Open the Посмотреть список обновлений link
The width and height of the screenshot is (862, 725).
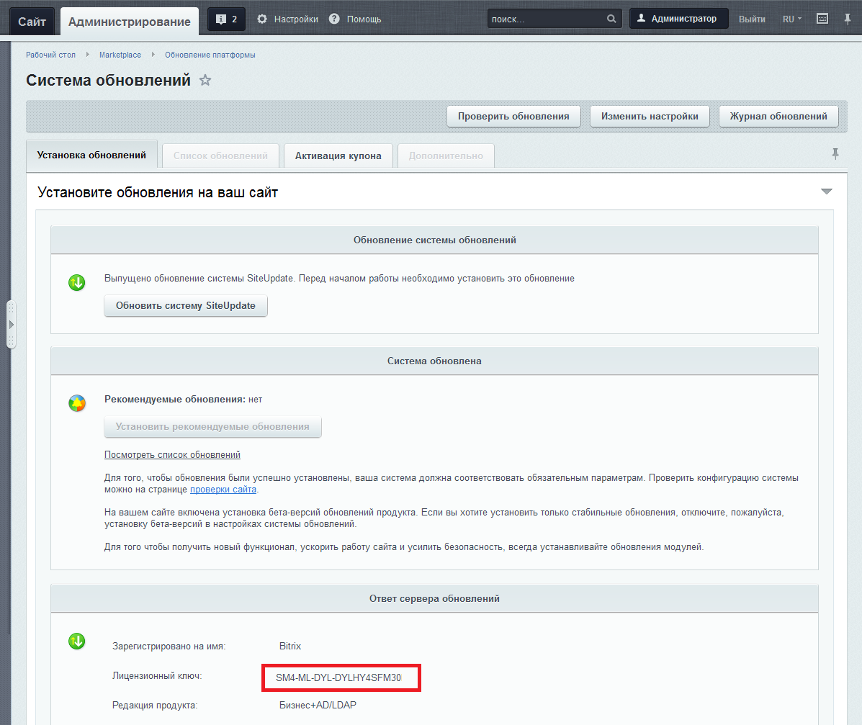coord(172,455)
